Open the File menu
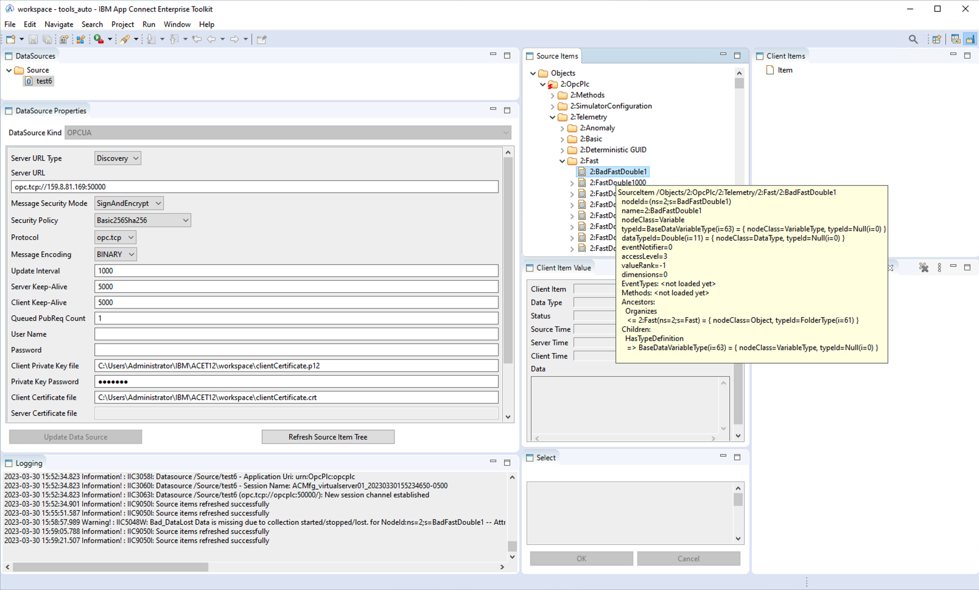Viewport: 979px width, 590px height. [10, 24]
